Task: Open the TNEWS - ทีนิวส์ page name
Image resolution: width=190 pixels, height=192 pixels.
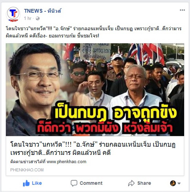Action: click(x=42, y=11)
